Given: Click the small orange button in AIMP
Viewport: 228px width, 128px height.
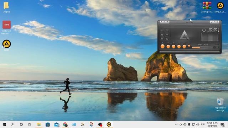Looking at the screenshot, I should pyautogui.click(x=189, y=46).
